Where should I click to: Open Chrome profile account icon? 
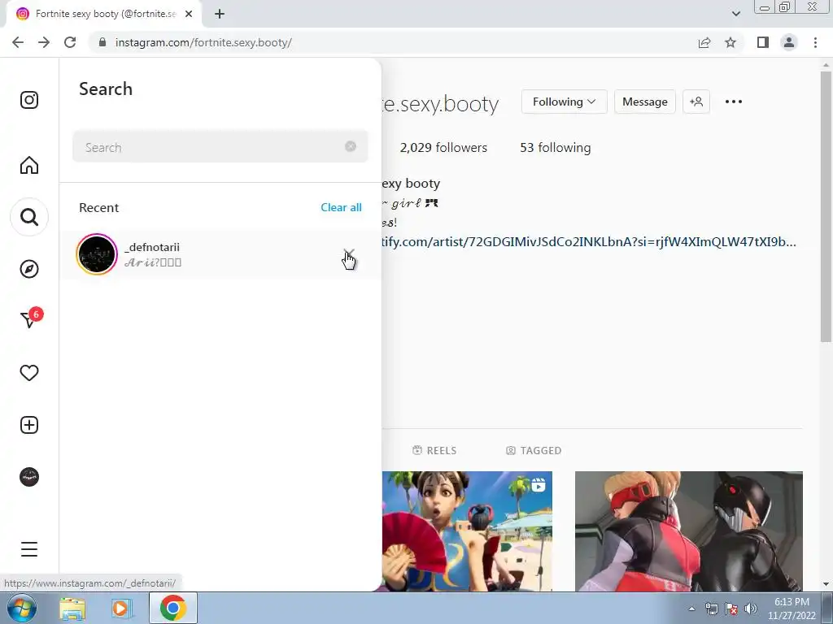[x=789, y=42]
